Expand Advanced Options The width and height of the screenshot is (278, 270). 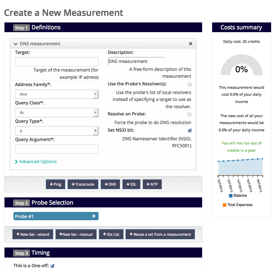(36, 161)
